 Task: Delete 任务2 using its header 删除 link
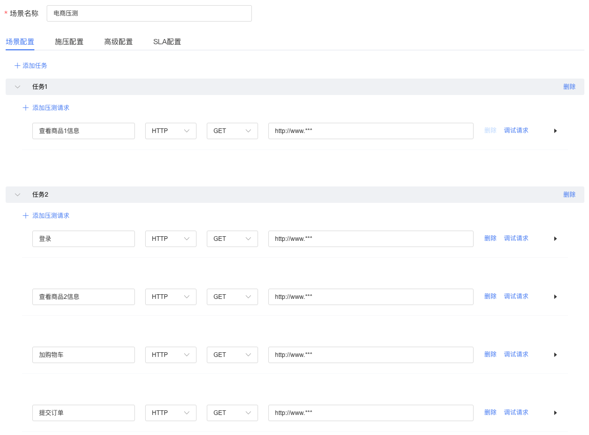point(569,195)
